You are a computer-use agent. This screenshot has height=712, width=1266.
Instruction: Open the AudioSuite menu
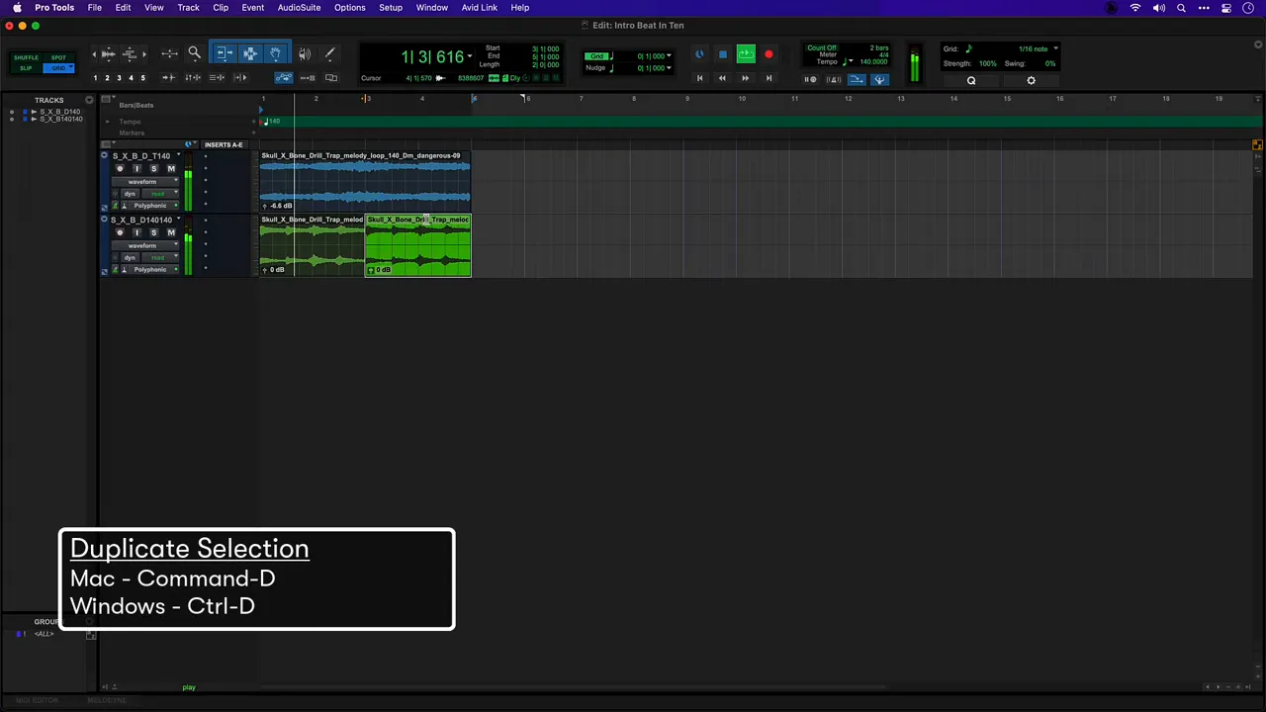(x=298, y=8)
